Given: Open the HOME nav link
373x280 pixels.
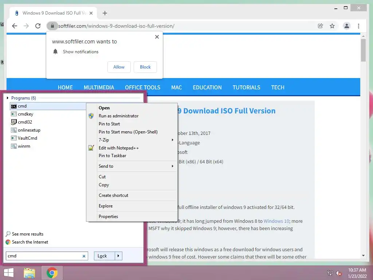Looking at the screenshot, I should pos(65,87).
